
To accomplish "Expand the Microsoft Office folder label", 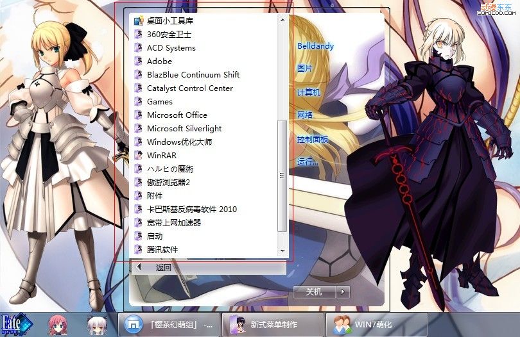I will coord(177,115).
